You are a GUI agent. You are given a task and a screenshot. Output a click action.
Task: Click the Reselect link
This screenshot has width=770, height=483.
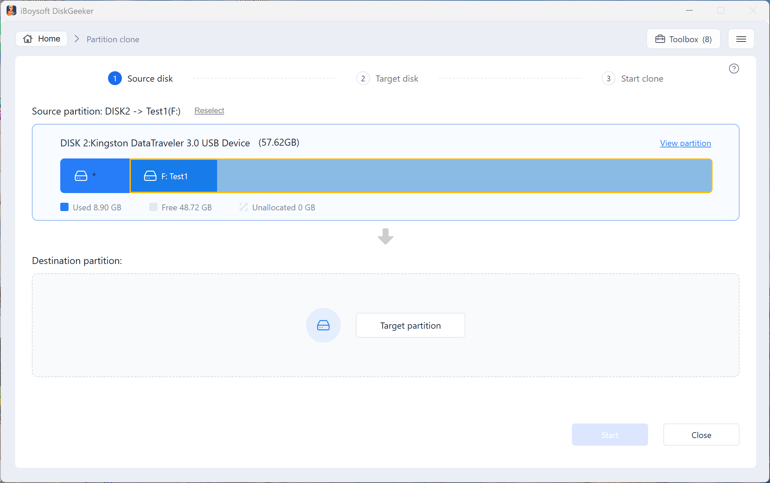pos(209,110)
